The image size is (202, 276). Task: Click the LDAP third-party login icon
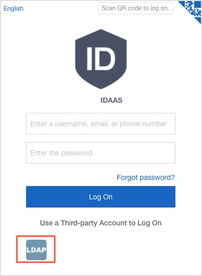click(x=36, y=250)
